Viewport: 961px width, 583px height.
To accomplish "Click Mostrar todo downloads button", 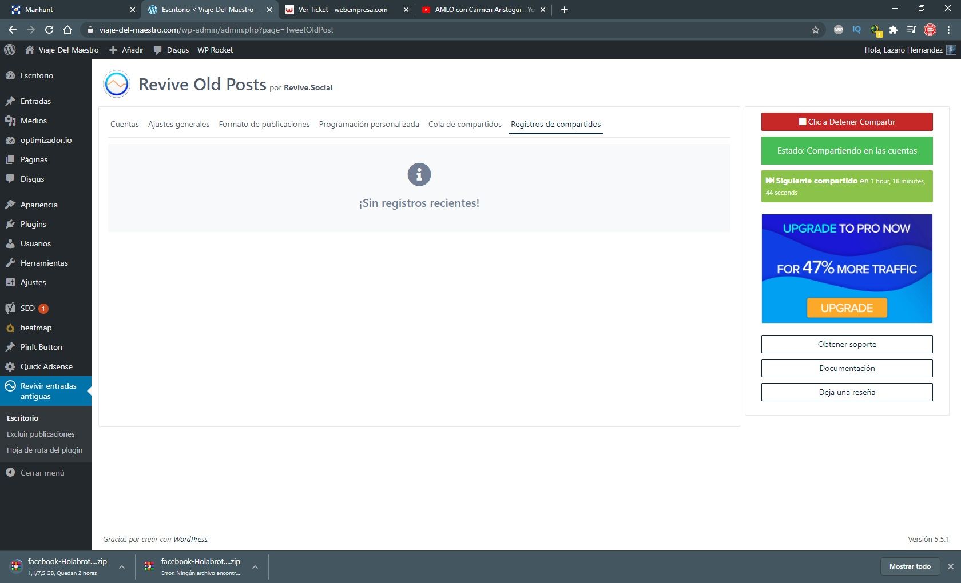I will pyautogui.click(x=910, y=566).
